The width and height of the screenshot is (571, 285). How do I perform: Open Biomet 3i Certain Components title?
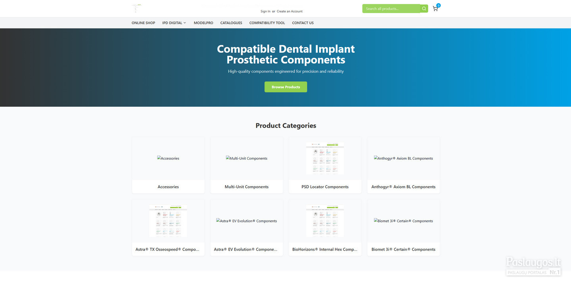coord(403,249)
